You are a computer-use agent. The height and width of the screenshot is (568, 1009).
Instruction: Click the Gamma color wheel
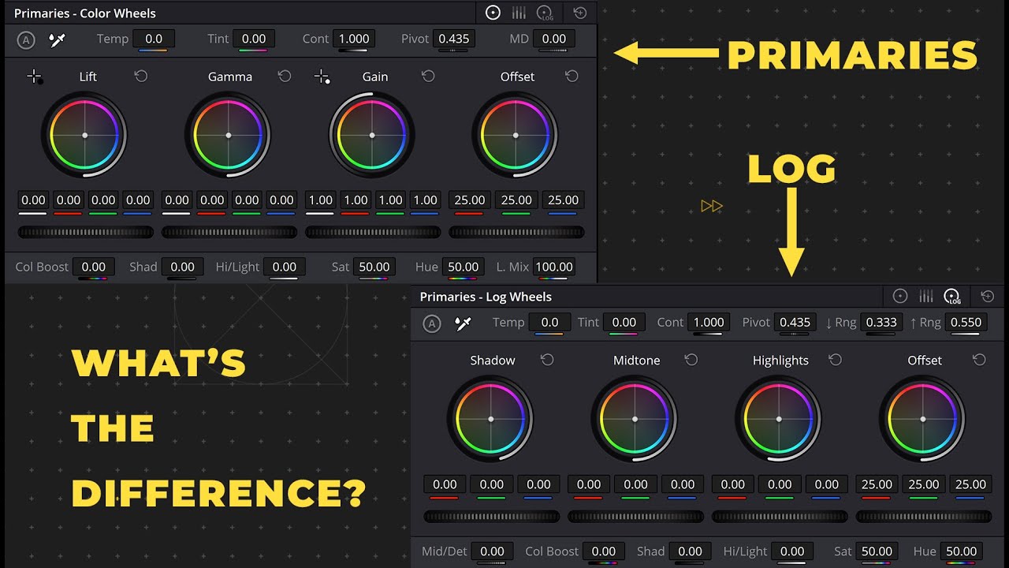coord(228,135)
